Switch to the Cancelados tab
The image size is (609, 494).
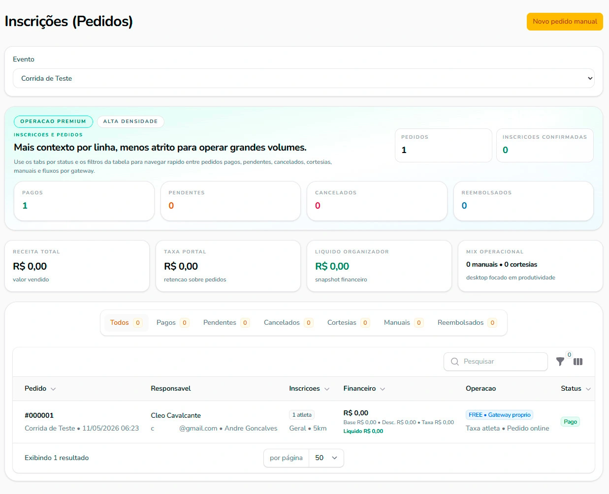click(288, 323)
